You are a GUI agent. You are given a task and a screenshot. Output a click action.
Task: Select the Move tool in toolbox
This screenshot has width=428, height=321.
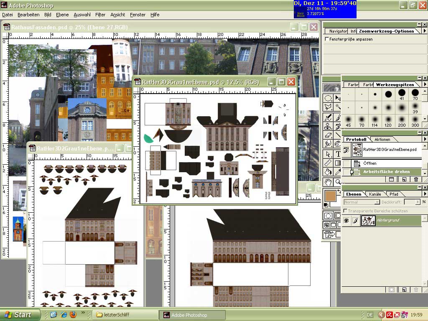(338, 98)
